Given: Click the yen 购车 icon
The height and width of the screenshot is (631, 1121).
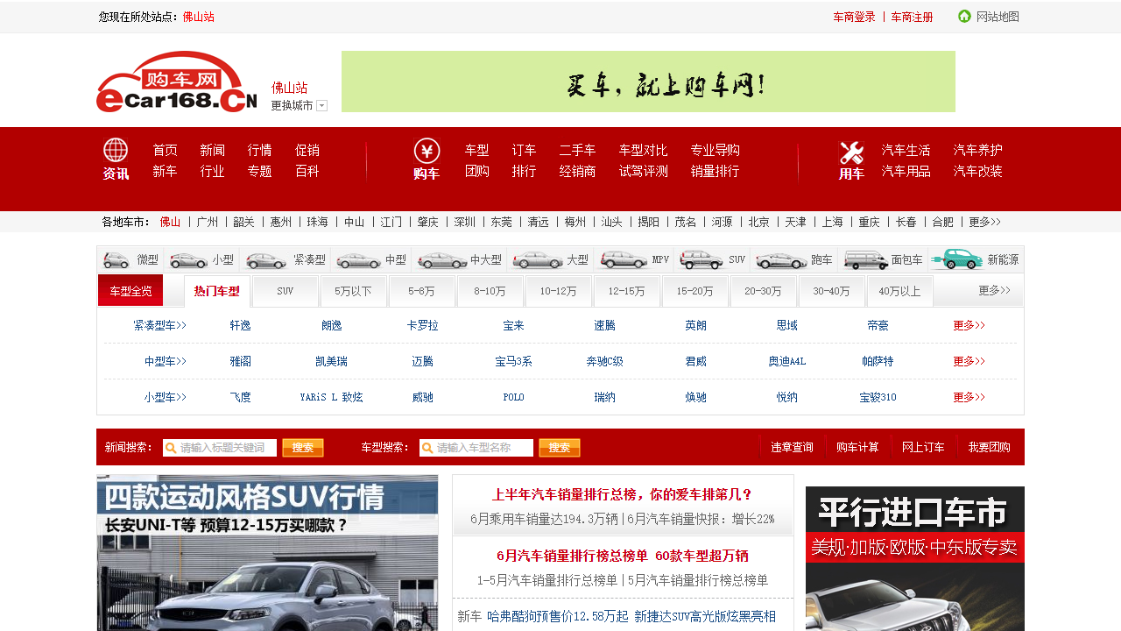Looking at the screenshot, I should click(x=427, y=150).
